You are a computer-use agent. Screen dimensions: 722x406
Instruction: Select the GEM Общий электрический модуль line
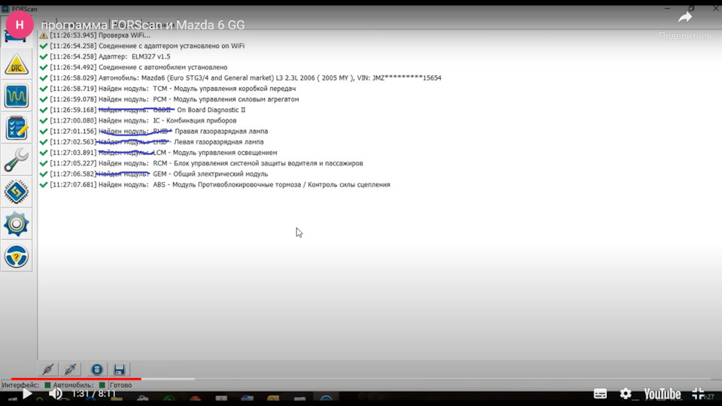click(x=153, y=174)
